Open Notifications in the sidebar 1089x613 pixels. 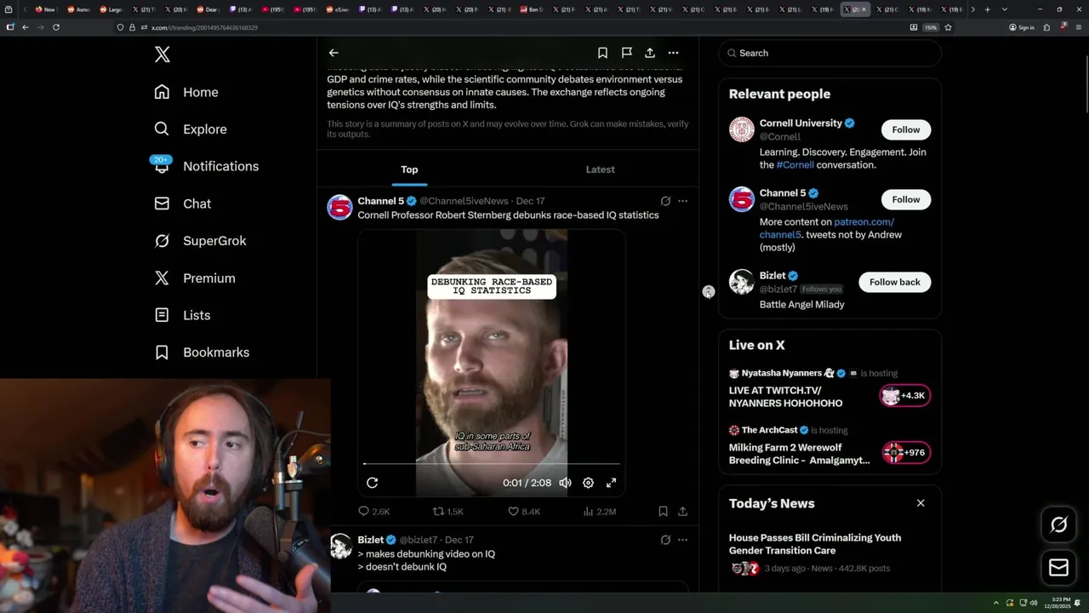206,166
